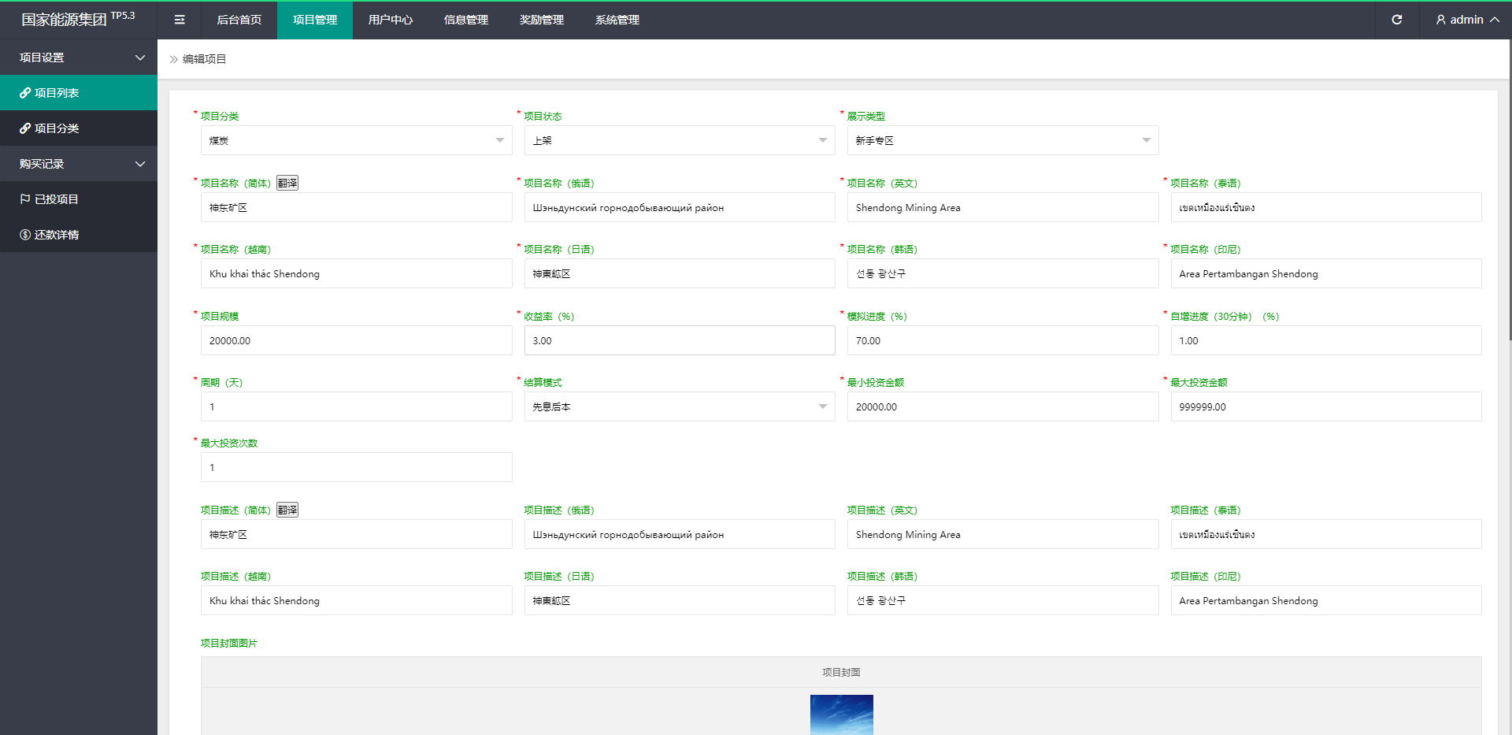Go to 系统管理 top menu
The height and width of the screenshot is (735, 1512).
coord(617,20)
